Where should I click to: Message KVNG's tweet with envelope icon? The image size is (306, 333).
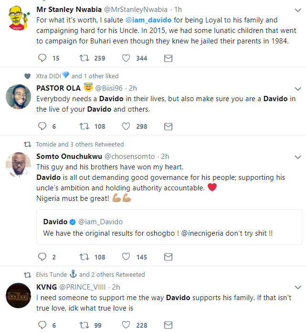point(168,325)
